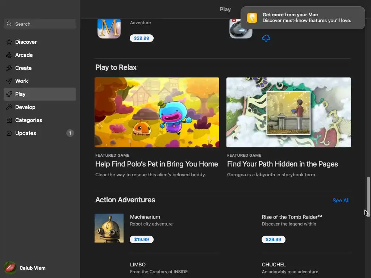The image size is (371, 278).
Task: Buy Machinarium for $19.99
Action: (x=142, y=240)
